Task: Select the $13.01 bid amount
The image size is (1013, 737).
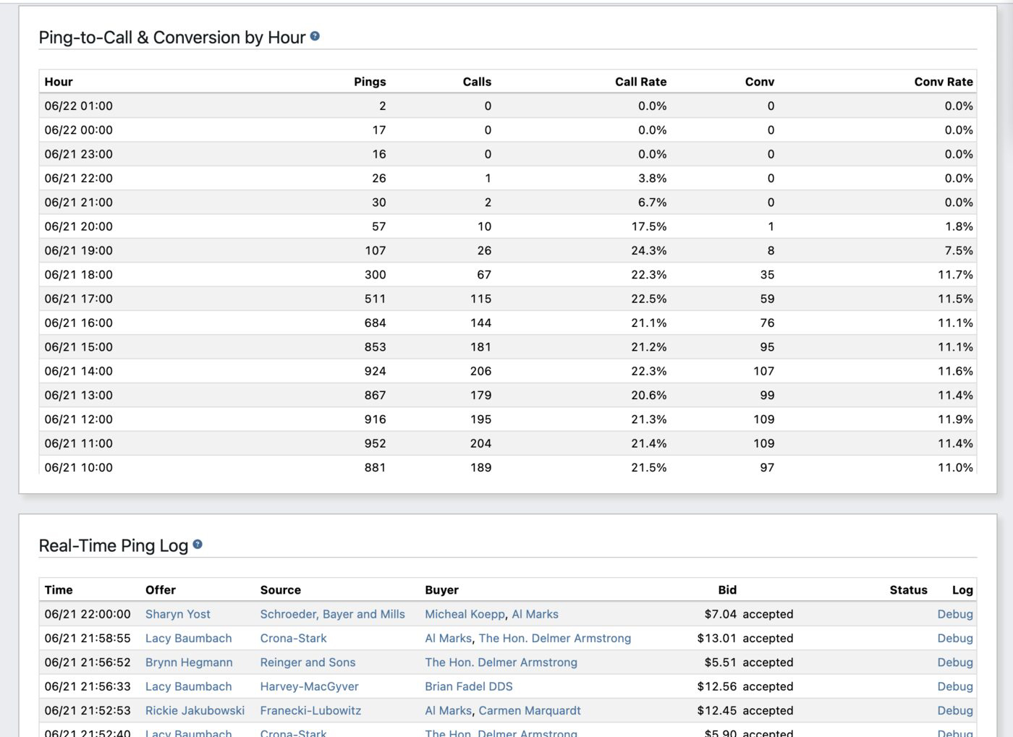Action: click(x=717, y=638)
